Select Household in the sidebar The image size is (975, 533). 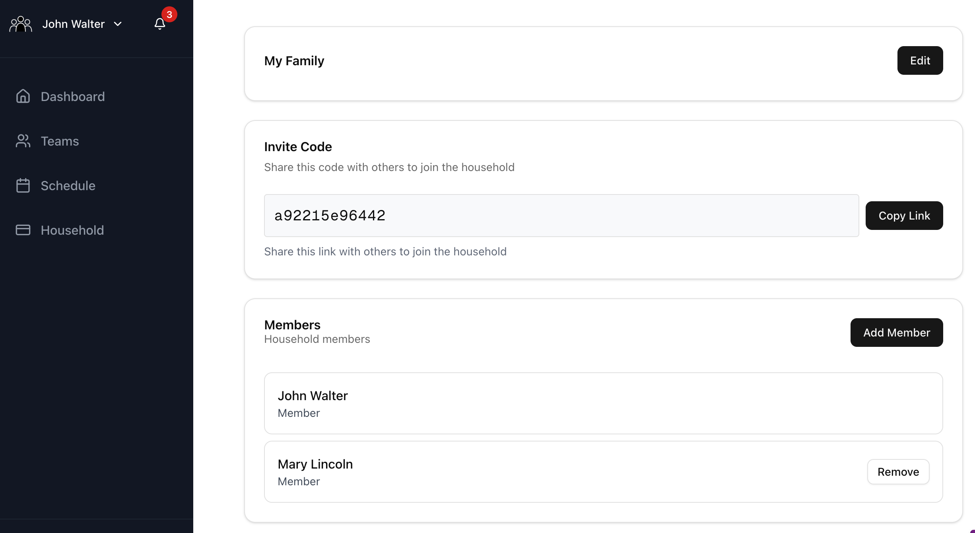[72, 230]
